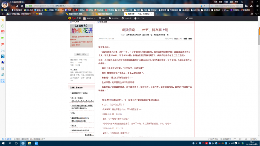Click the 编辑个人资料 button
Image resolution: width=260 pixels, height=146 pixels.
(x=81, y=54)
